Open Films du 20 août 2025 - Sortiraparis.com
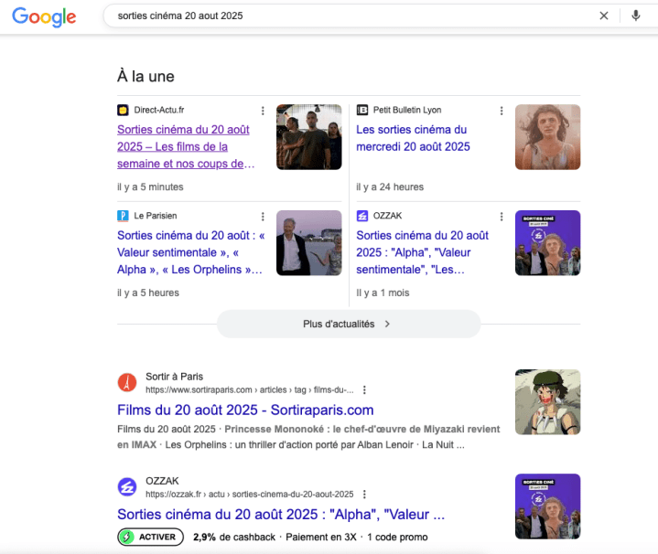This screenshot has width=658, height=554. [x=245, y=410]
